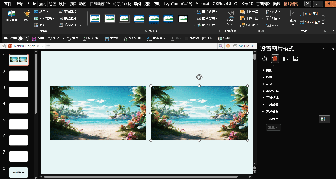Open the Corrections (校正) sun icon

coord(27,14)
